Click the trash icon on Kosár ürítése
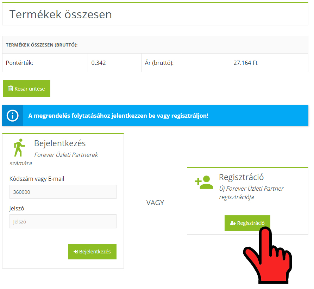 [x=11, y=88]
